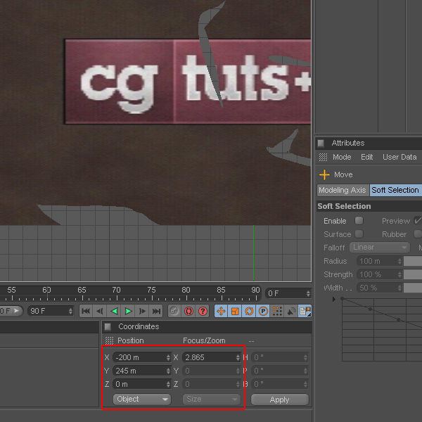Toggle rotation keyframe recording icon
This screenshot has height=422, width=422.
click(249, 312)
